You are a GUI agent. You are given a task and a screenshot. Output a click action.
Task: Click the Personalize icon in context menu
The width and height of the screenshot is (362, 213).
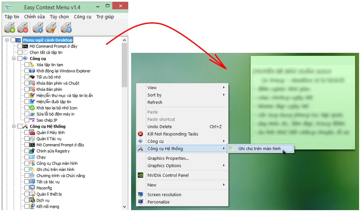coord(140,202)
